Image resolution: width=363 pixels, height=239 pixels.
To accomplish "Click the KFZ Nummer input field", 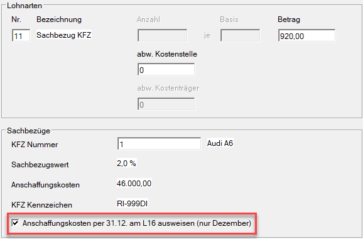I will pos(160,144).
